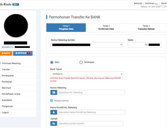Select the Tersimpan radio option
Viewport: 167px width, 128px height.
tap(81, 62)
